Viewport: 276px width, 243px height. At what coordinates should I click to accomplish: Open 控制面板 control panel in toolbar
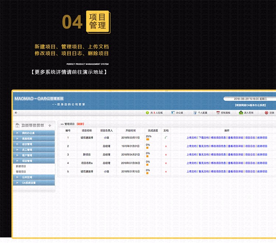tap(223, 113)
